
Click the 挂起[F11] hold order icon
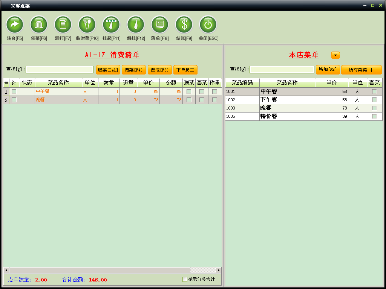click(x=111, y=24)
